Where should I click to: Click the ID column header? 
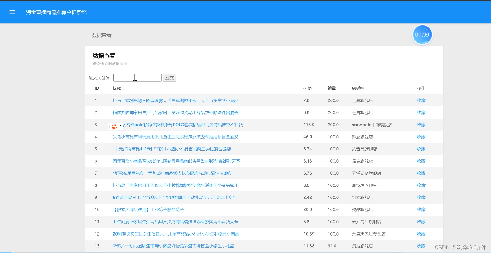point(97,88)
